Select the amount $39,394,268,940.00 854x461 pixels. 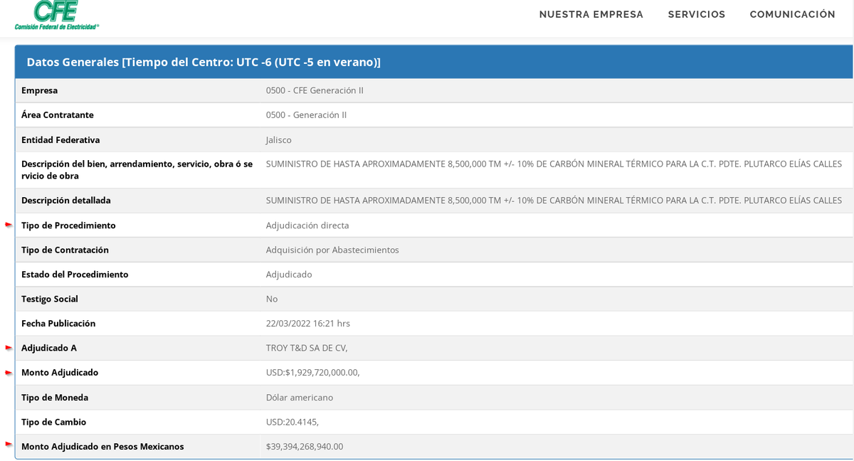click(305, 446)
